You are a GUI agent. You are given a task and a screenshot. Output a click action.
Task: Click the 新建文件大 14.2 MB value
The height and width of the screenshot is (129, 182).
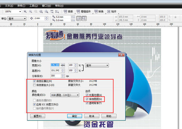click(93, 85)
